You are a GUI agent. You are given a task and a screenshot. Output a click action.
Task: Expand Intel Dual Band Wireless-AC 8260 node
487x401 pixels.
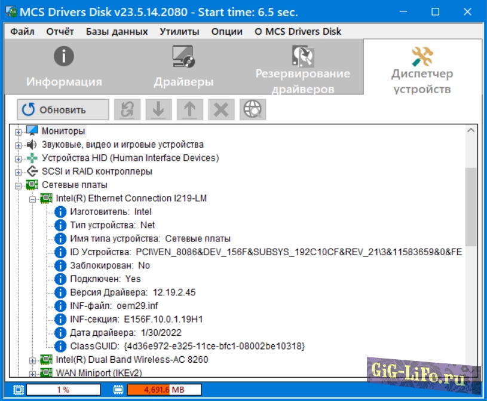(32, 360)
